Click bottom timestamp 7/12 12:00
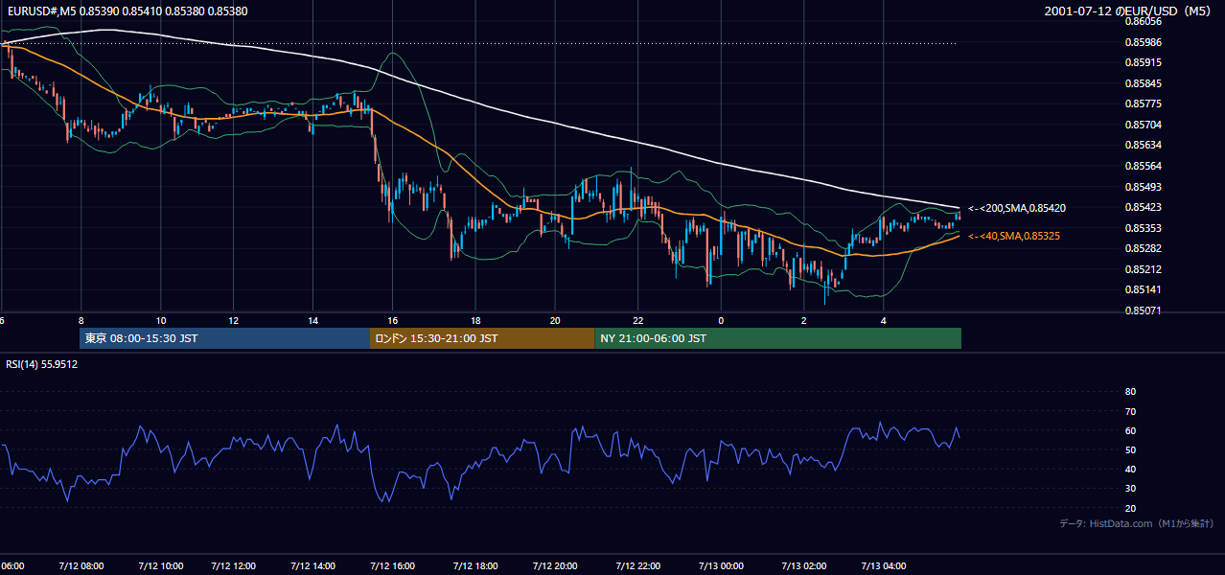The height and width of the screenshot is (575, 1225). tap(233, 566)
